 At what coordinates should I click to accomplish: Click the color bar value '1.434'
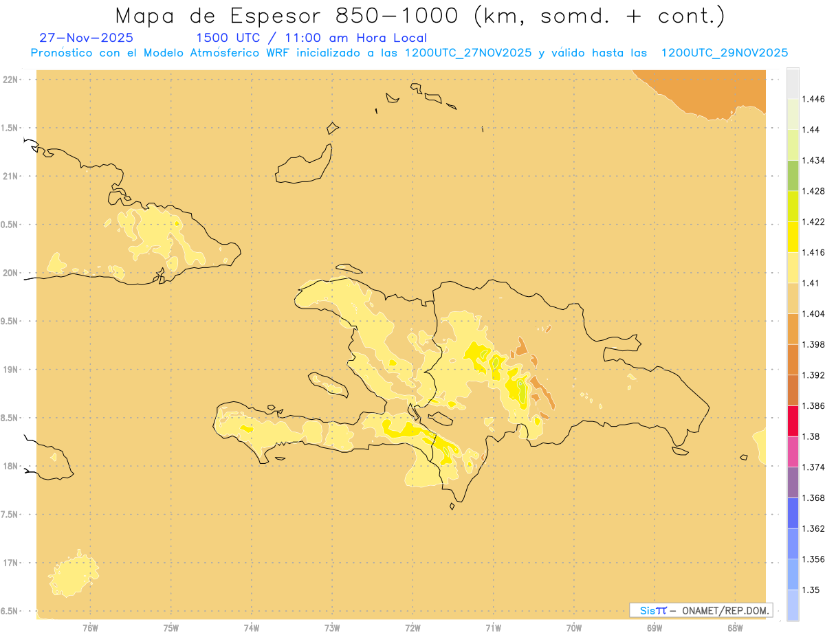[814, 160]
